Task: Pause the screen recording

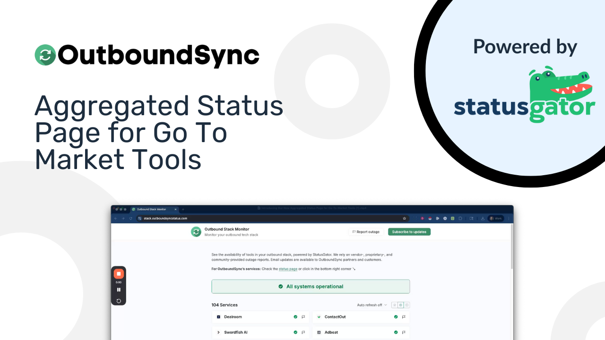Action: (119, 290)
